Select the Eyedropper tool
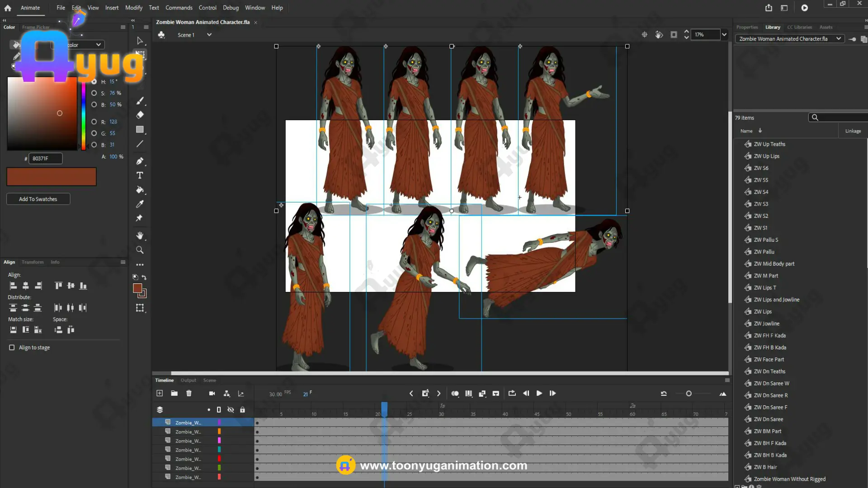Viewport: 868px width, 488px height. [x=140, y=204]
